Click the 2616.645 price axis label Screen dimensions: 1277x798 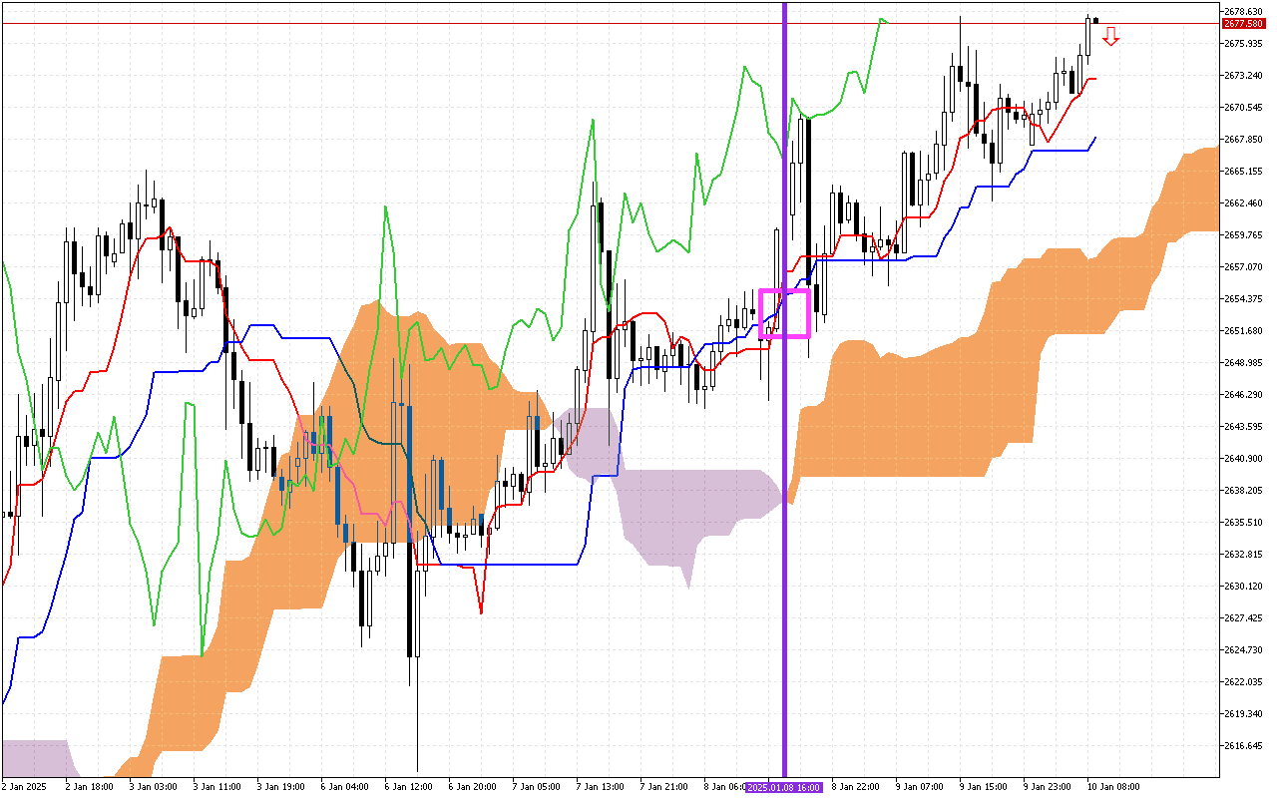coord(1243,745)
